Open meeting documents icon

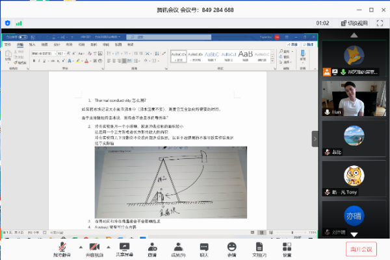[259, 247]
